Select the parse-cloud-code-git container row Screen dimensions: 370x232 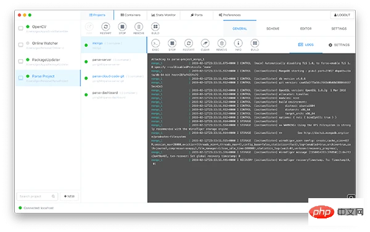click(x=114, y=78)
